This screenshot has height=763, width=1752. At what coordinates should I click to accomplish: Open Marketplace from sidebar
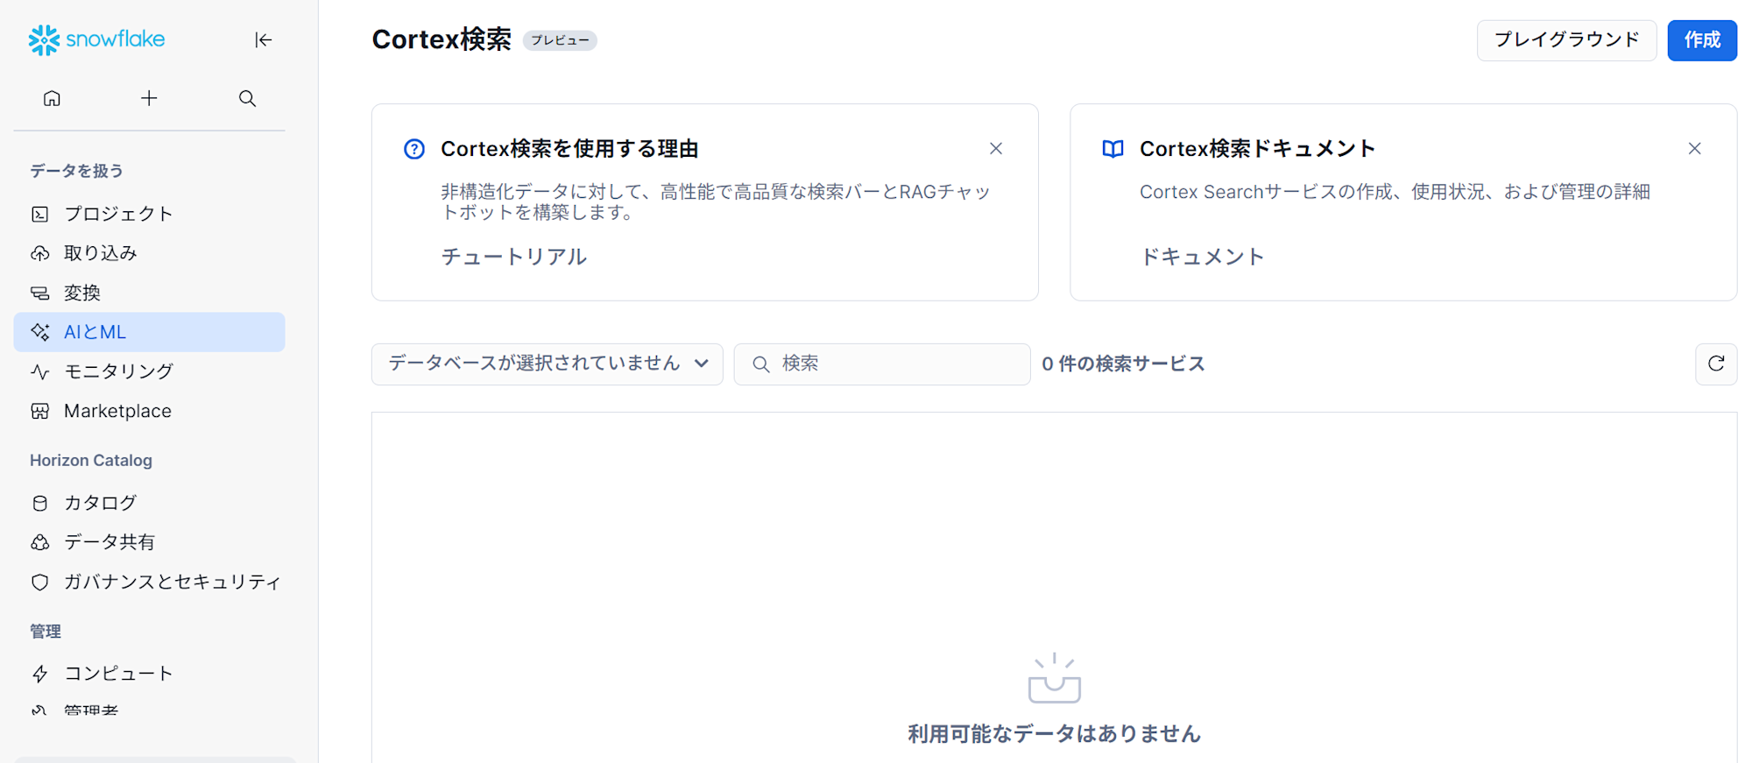[x=149, y=411]
